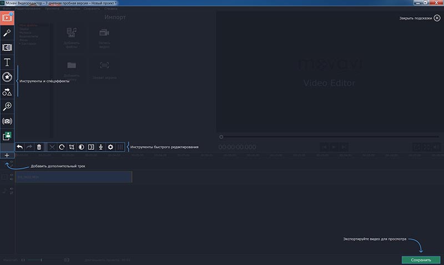This screenshot has height=265, width=444.
Task: Open the Stickers star icon panel
Action: pyautogui.click(x=7, y=77)
